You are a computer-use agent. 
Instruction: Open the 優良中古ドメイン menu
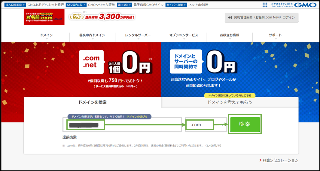pyautogui.click(x=92, y=35)
